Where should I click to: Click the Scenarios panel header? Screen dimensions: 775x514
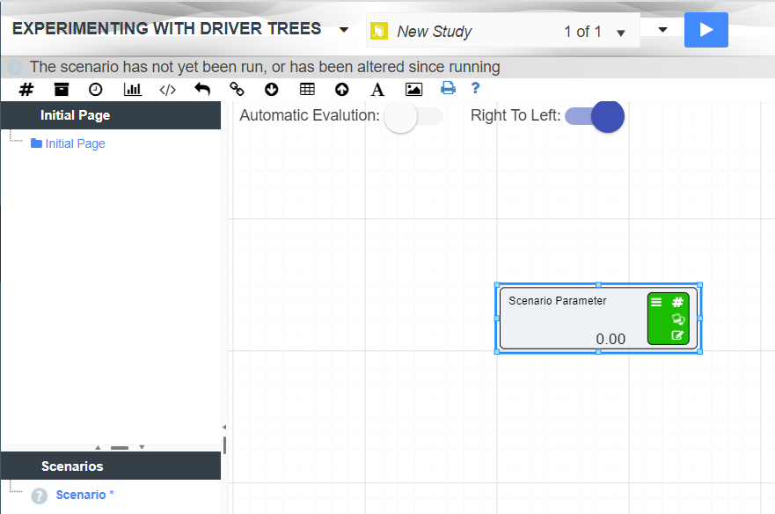point(72,466)
